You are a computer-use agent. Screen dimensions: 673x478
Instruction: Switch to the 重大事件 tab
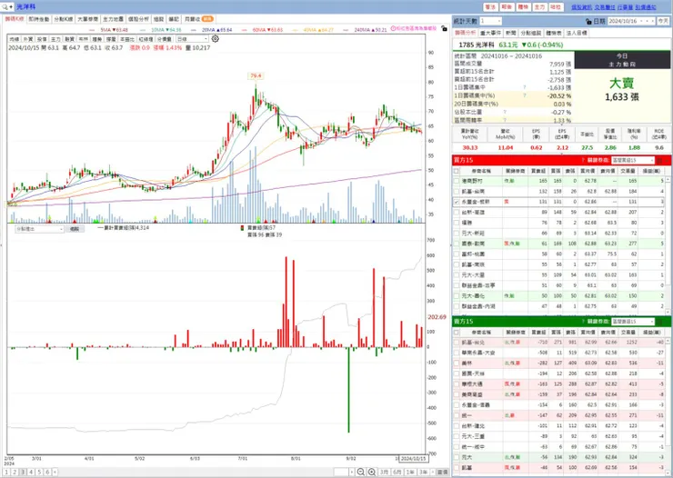coord(490,33)
